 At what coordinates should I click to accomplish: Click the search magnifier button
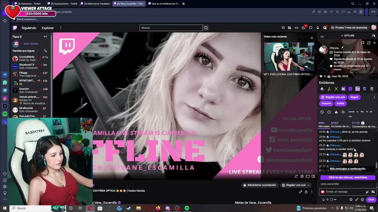click(x=206, y=28)
